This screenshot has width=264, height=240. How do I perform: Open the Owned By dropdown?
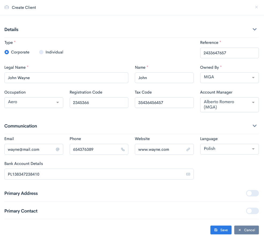coord(253,78)
